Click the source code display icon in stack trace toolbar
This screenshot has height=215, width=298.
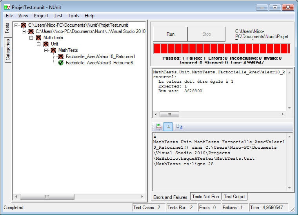click(x=159, y=126)
